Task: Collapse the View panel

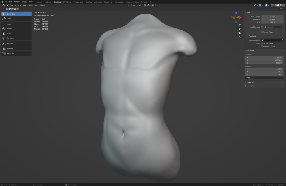Action: point(246,13)
